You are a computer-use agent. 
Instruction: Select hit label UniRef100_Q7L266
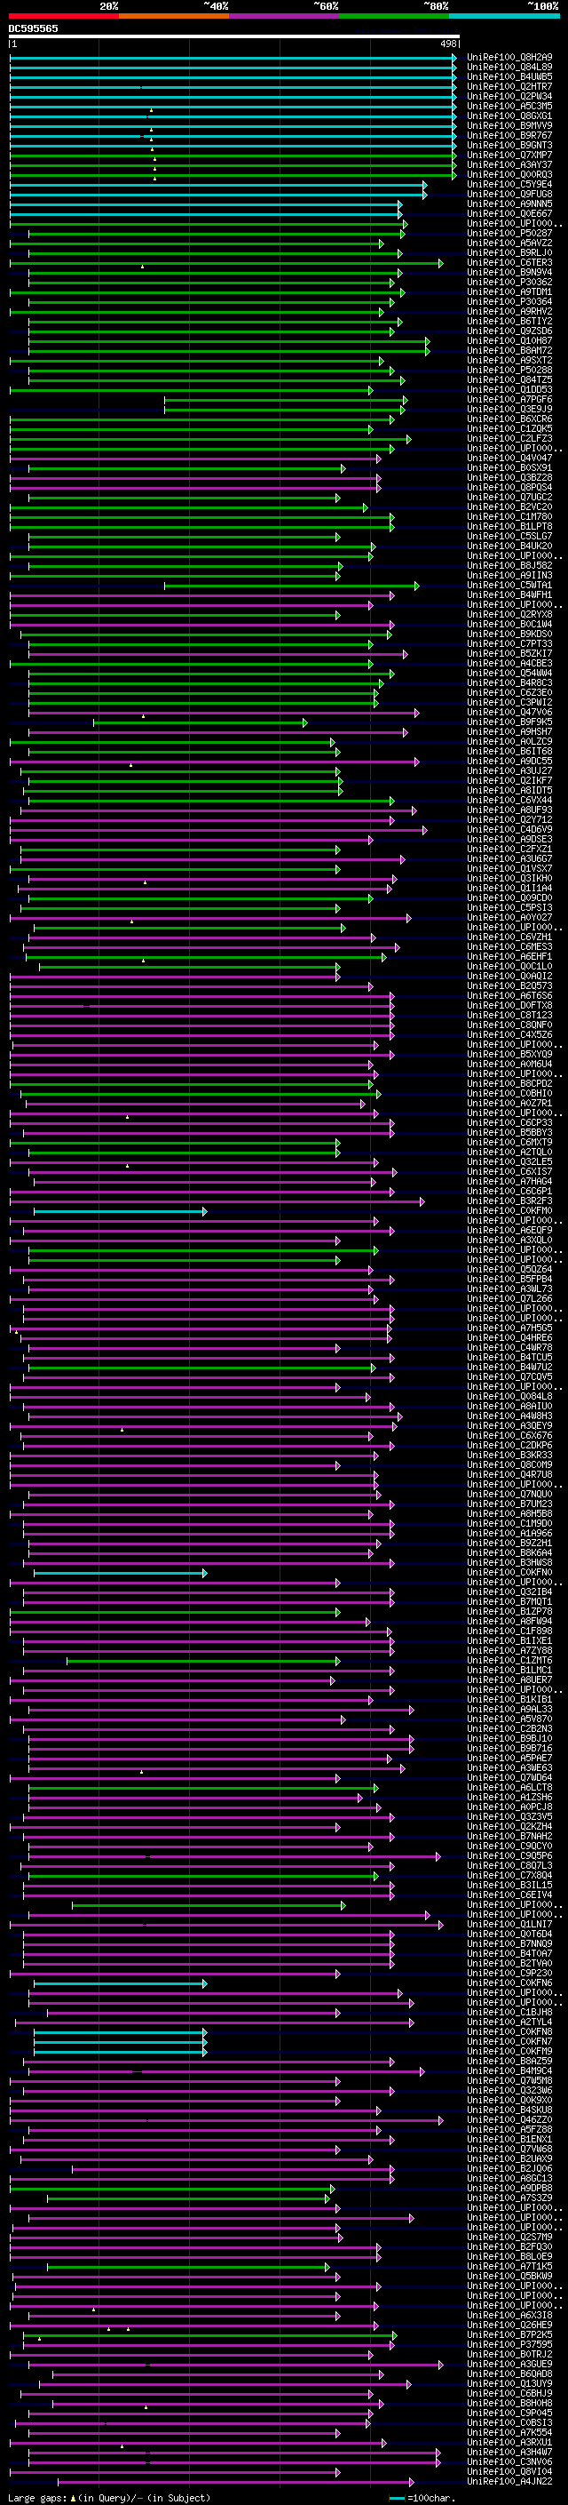coord(509,1299)
